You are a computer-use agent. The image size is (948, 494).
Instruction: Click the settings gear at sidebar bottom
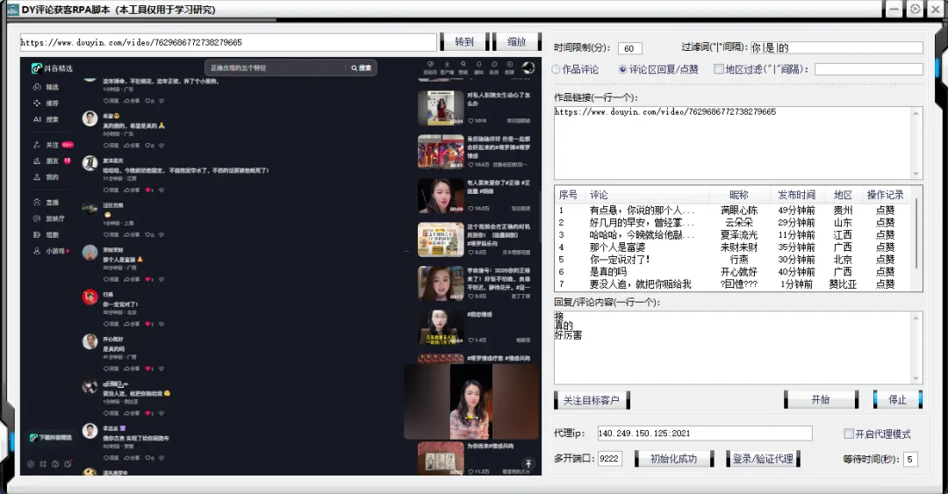click(31, 464)
